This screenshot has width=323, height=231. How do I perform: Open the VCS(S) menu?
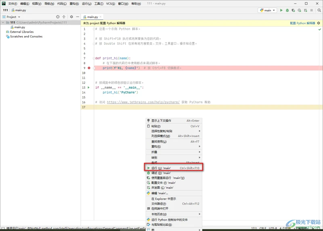pos(110,4)
